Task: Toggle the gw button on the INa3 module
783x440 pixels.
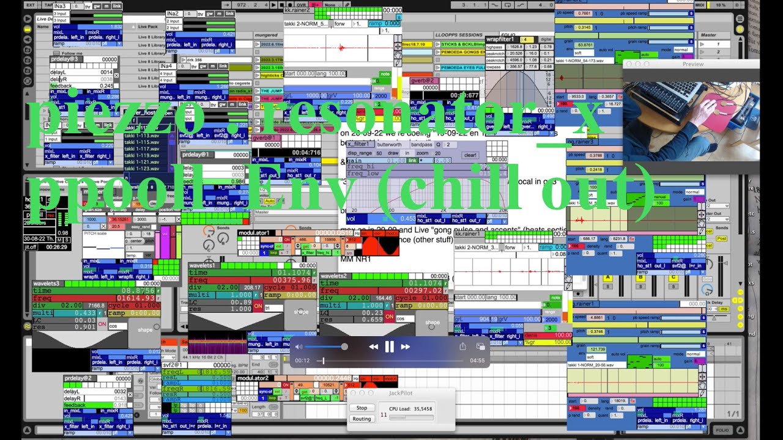Action: (x=97, y=6)
